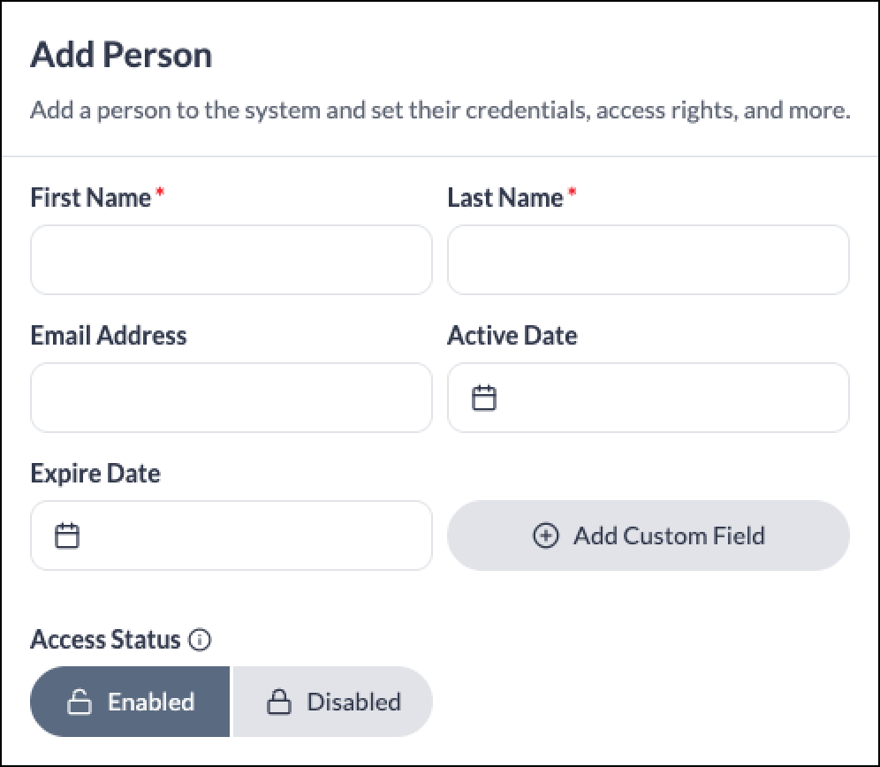Click the plus circle icon on Add Custom Field
This screenshot has height=767, width=880.
545,535
